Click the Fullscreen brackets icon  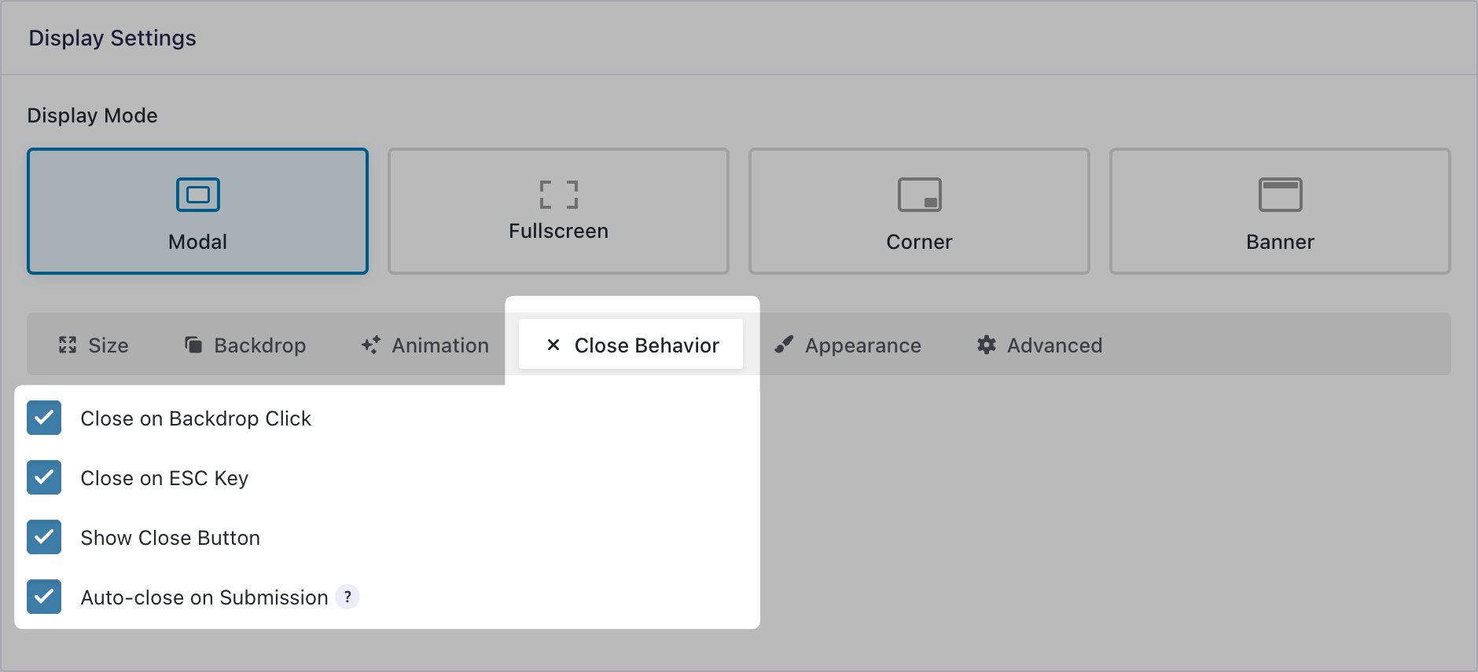tap(558, 195)
